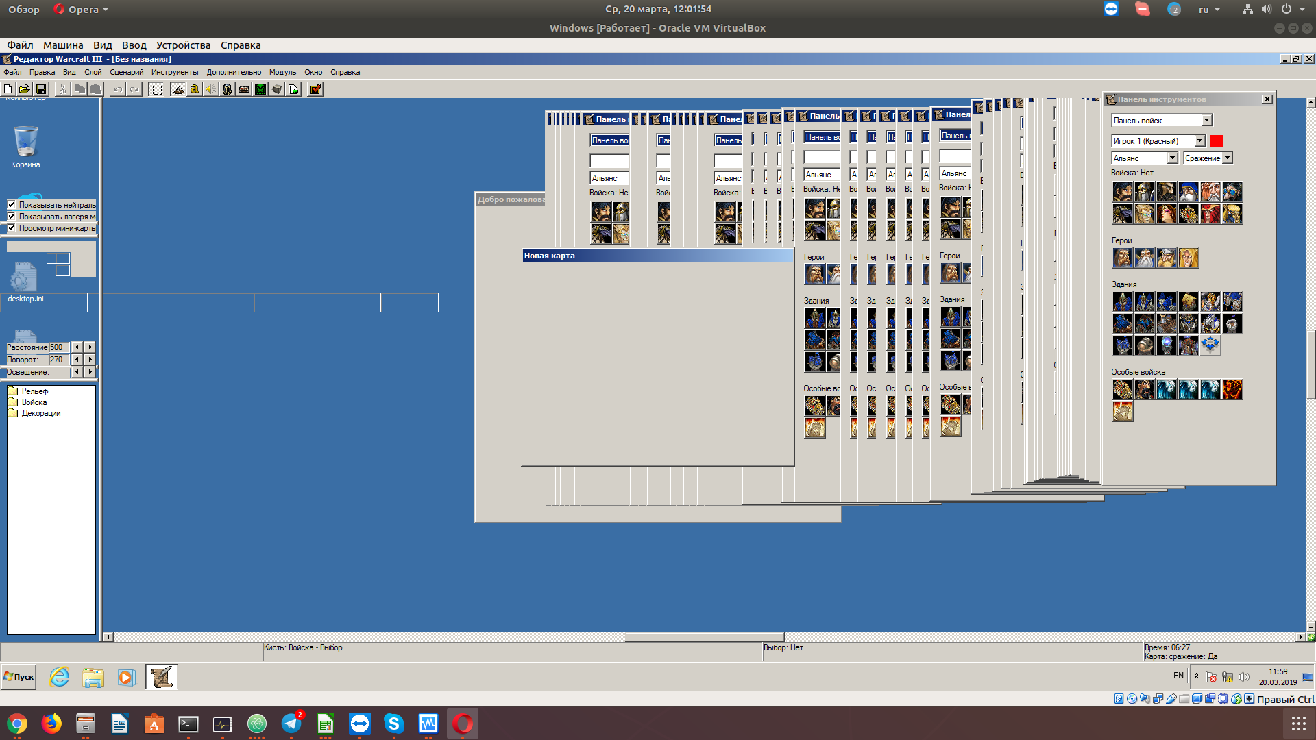Open the Campaign editor toolbar icon

pos(244,89)
